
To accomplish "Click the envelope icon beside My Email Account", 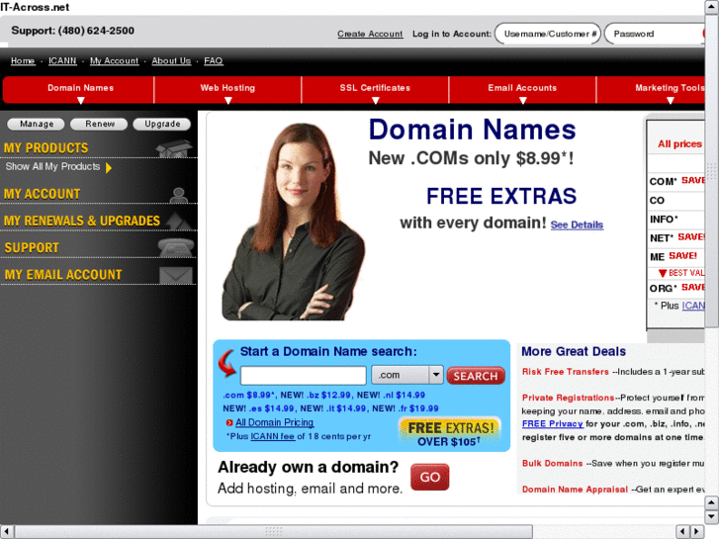I will [x=176, y=275].
